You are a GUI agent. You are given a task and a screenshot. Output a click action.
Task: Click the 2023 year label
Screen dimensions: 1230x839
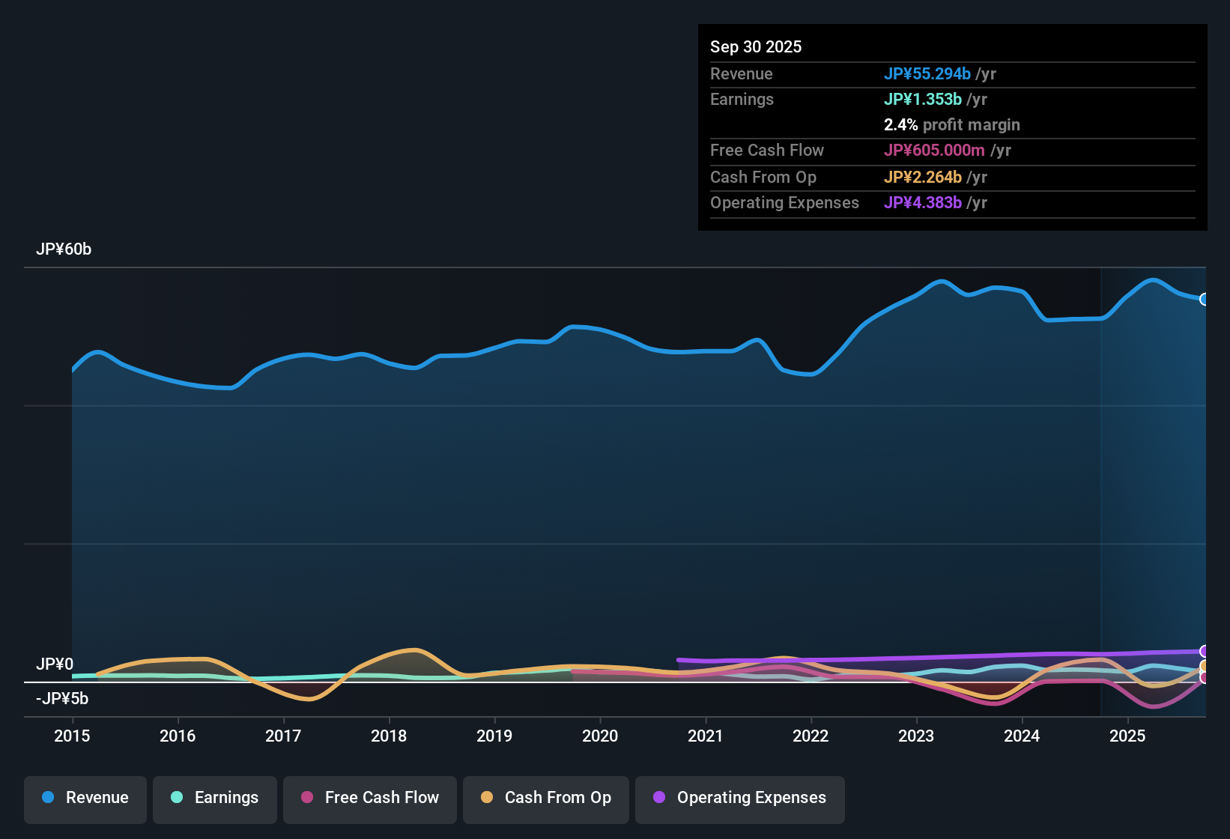pyautogui.click(x=917, y=736)
